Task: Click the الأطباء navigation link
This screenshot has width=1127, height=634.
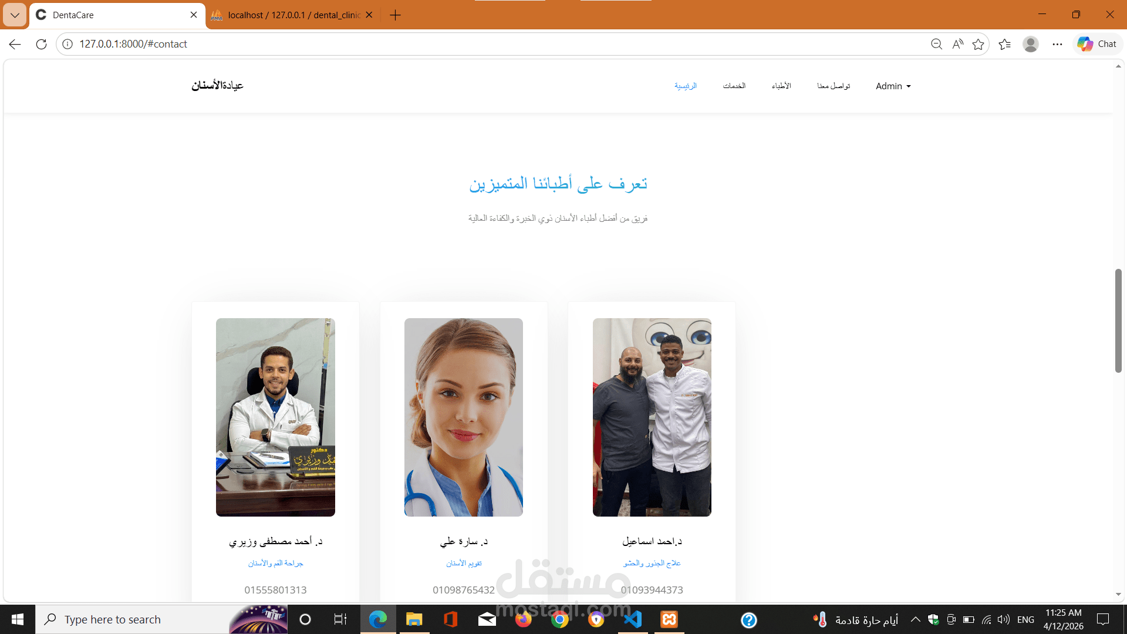Action: tap(781, 86)
